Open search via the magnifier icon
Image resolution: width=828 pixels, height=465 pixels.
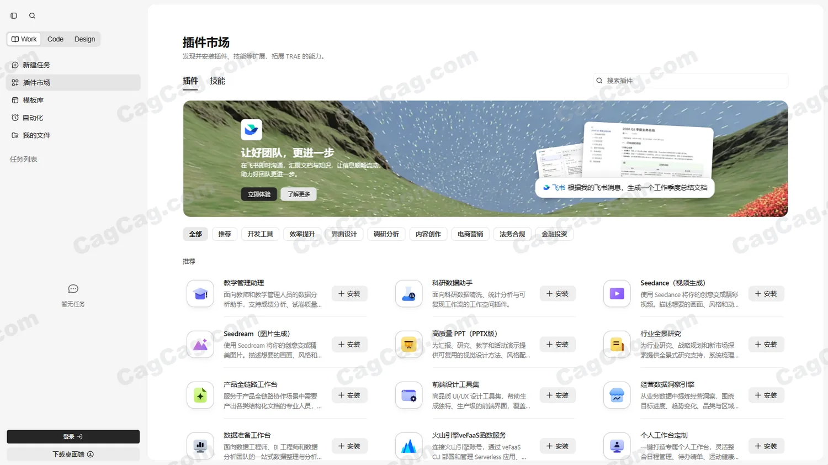point(32,16)
